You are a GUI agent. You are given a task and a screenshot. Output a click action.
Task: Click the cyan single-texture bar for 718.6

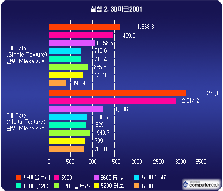click(65, 51)
